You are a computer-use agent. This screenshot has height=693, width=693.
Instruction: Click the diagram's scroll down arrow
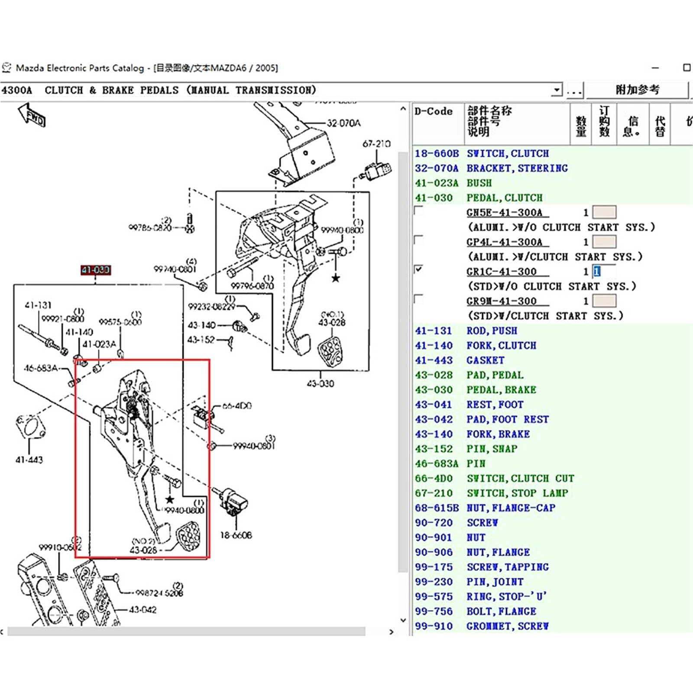[403, 620]
